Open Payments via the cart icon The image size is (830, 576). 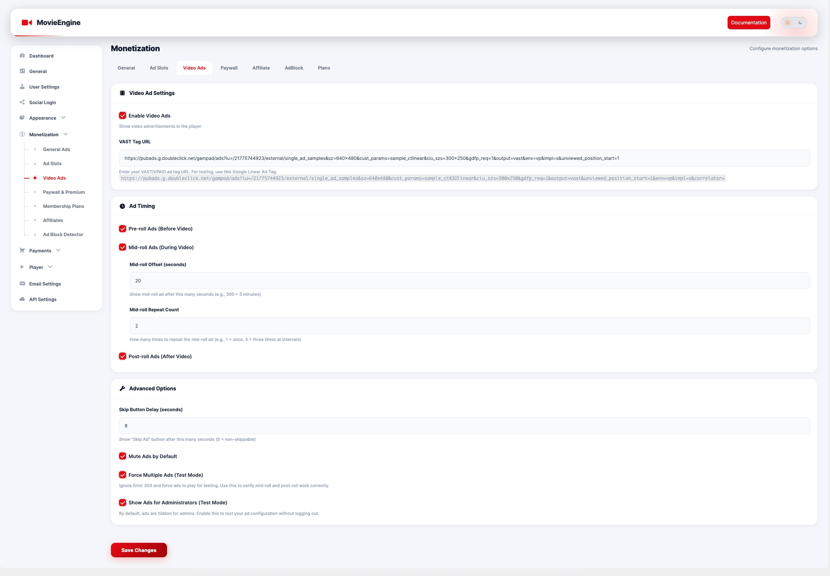pyautogui.click(x=22, y=250)
